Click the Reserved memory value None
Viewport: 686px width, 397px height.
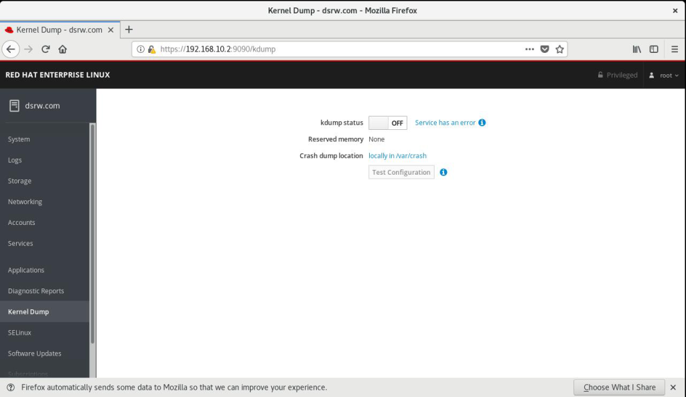(376, 139)
